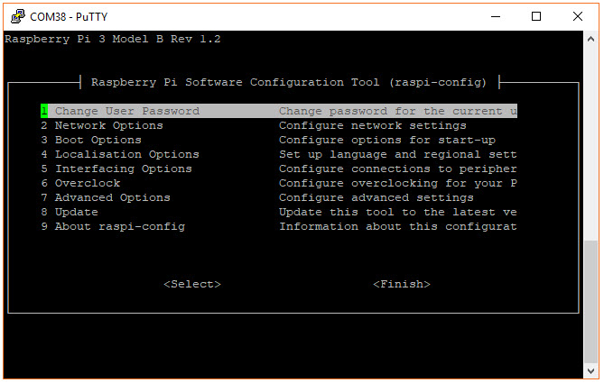Screen dimensions: 604x383
Task: Maximize the PuTTY window
Action: coord(537,15)
